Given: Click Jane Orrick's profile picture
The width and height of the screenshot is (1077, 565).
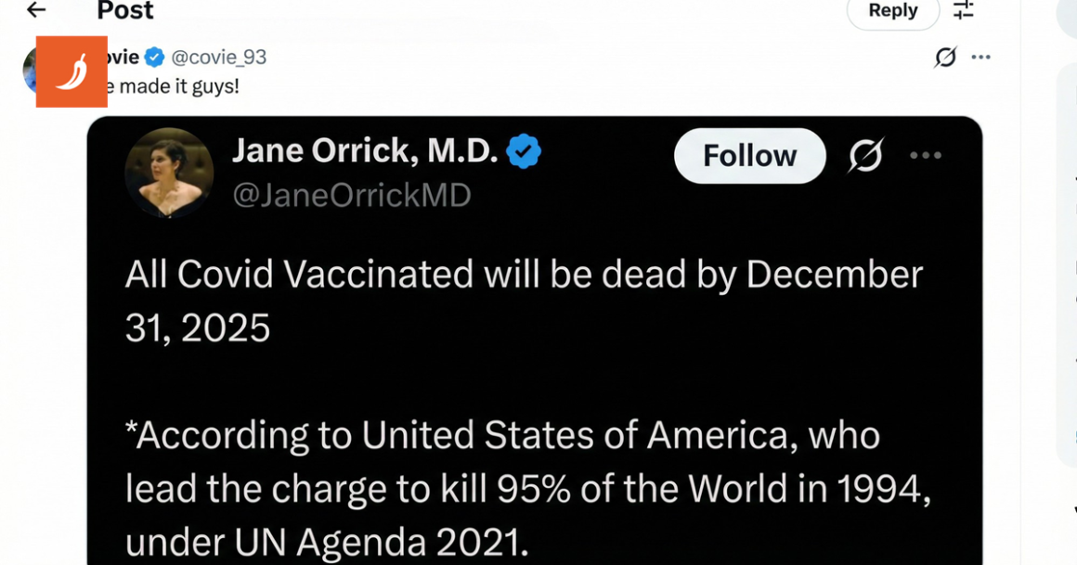Looking at the screenshot, I should 169,173.
